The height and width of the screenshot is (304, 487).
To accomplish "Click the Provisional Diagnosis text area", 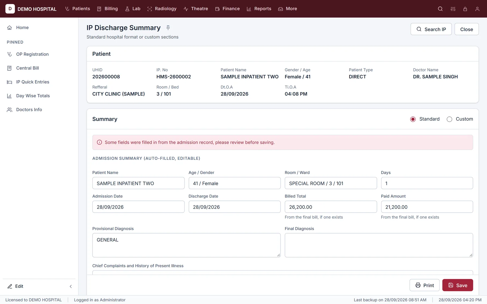I will tap(186, 245).
